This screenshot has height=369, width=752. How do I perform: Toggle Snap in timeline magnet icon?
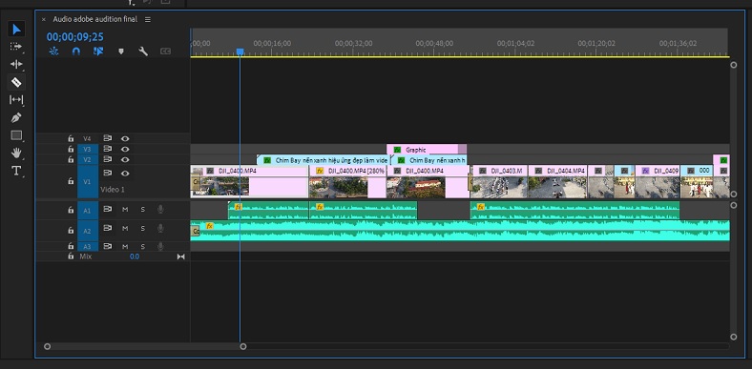(75, 51)
